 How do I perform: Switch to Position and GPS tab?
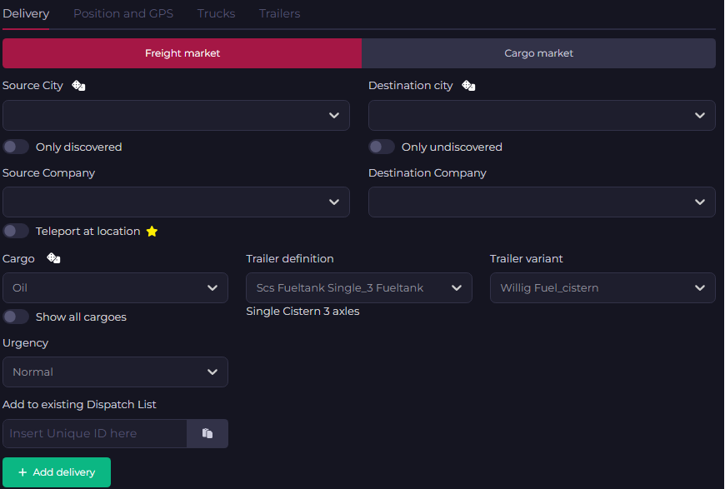click(x=123, y=13)
